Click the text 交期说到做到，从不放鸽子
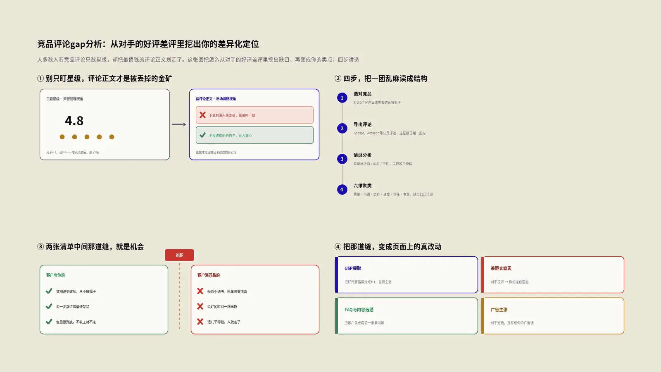This screenshot has height=372, width=661. click(76, 291)
